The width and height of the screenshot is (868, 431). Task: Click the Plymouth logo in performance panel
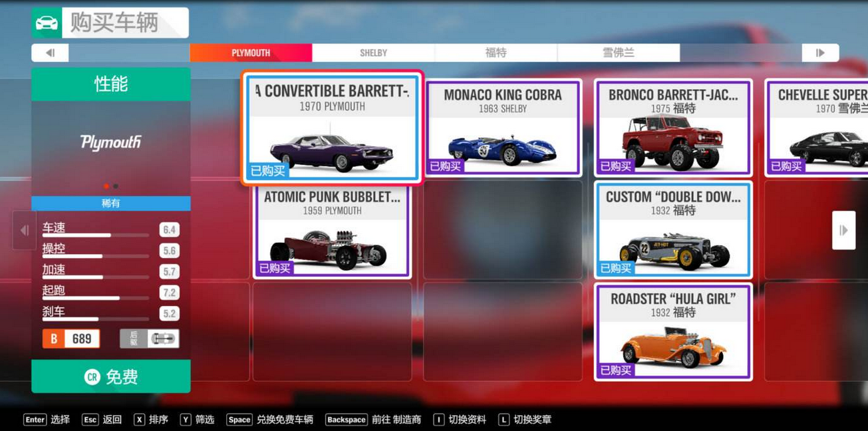point(111,142)
